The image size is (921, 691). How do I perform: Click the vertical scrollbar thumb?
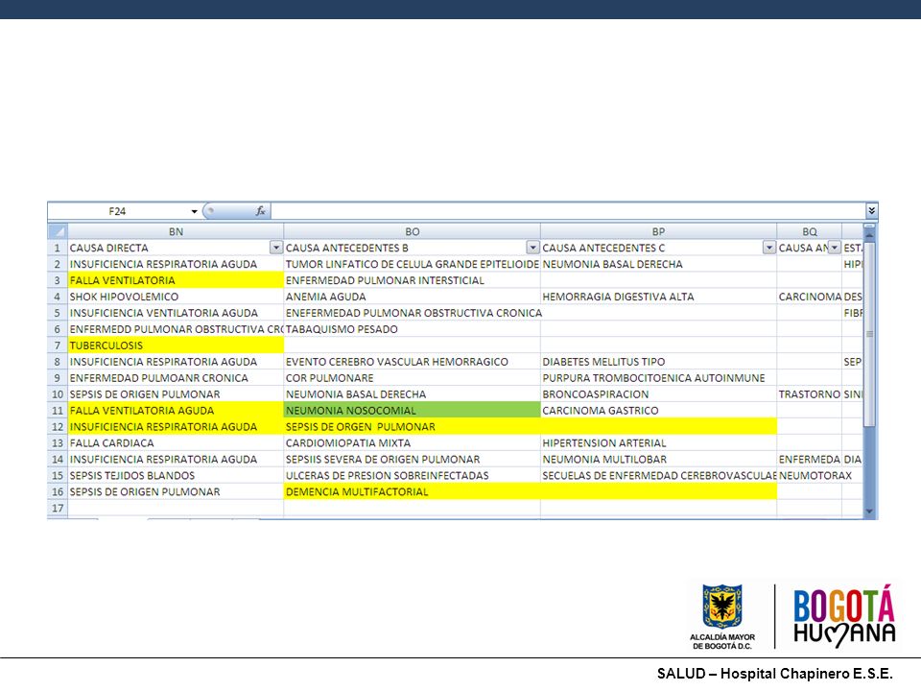tap(870, 334)
